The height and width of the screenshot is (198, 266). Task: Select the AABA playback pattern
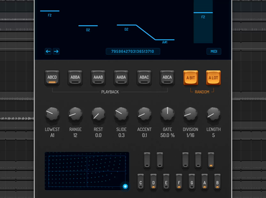pos(121,78)
